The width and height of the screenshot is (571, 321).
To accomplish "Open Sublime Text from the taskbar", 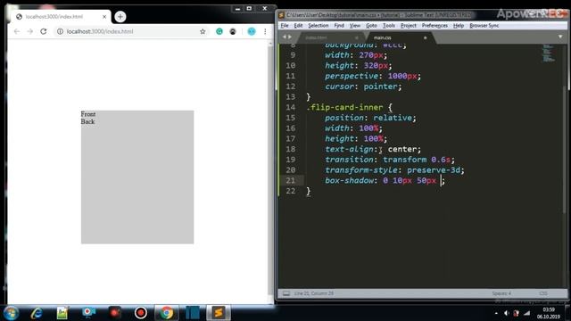I will click(x=219, y=313).
